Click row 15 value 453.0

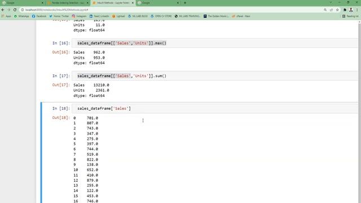click(93, 196)
